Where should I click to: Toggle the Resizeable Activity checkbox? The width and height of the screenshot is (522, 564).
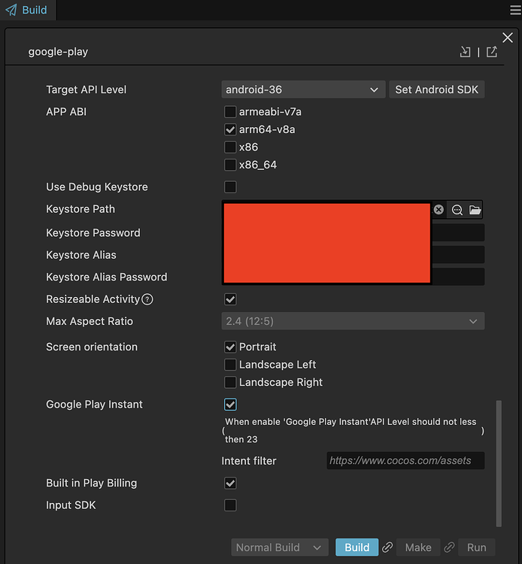(x=230, y=299)
